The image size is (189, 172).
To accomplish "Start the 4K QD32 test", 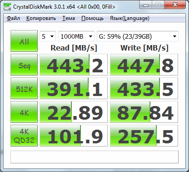I will (x=24, y=136).
